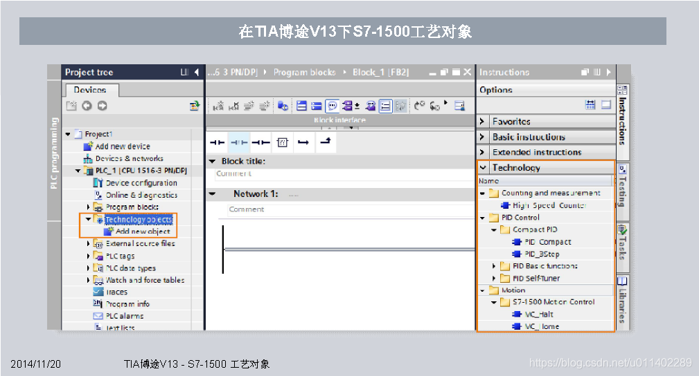Open Traces in the project tree
Screen dimensions: 699x376
pos(116,292)
